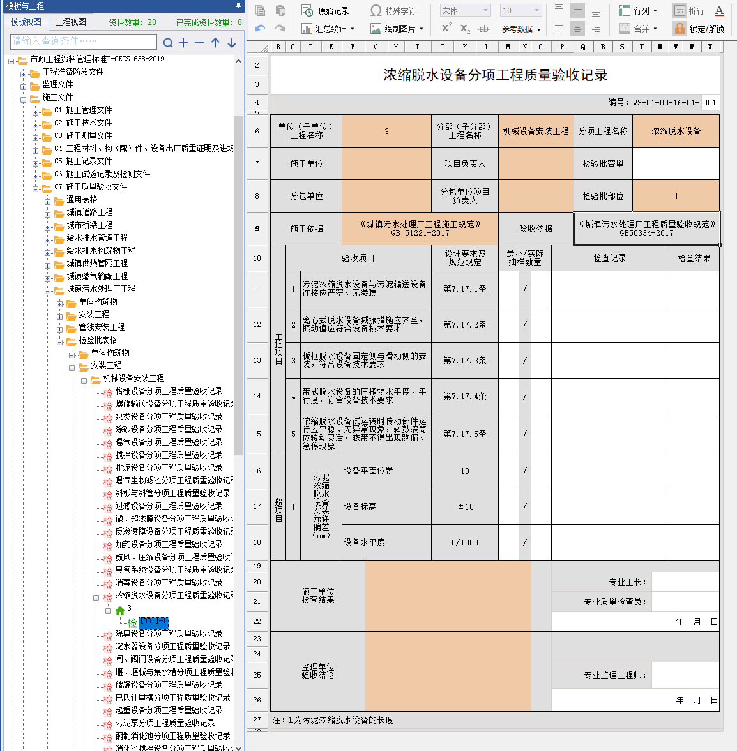Collapse 城镇污水处理厂工程 folder
Screen dimensions: 737x751
[47, 291]
